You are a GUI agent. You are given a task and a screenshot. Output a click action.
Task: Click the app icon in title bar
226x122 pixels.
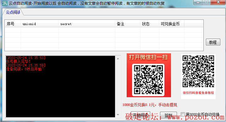5,3
